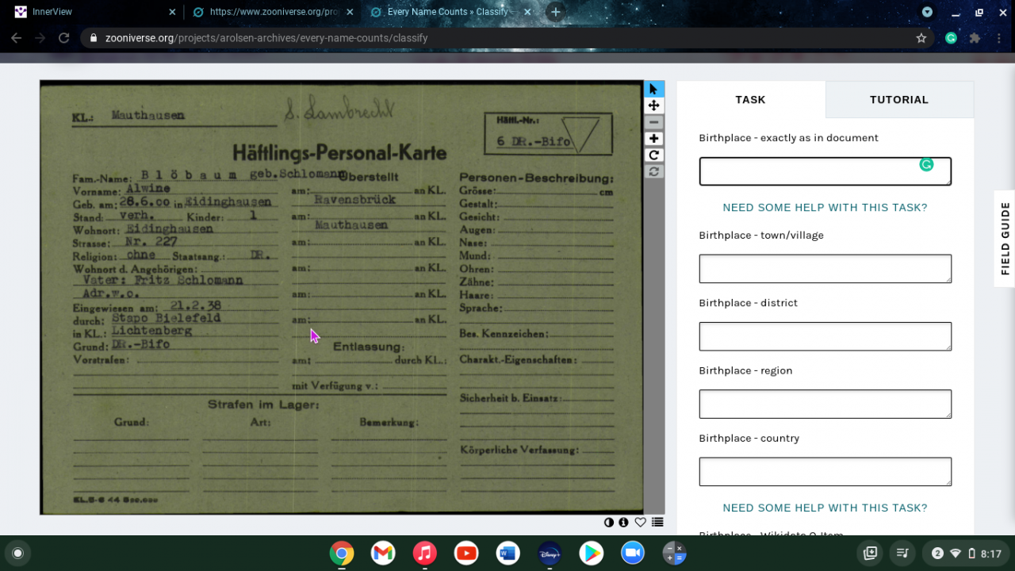Viewport: 1015px width, 571px height.
Task: Zoom in with the plus button
Action: [653, 139]
